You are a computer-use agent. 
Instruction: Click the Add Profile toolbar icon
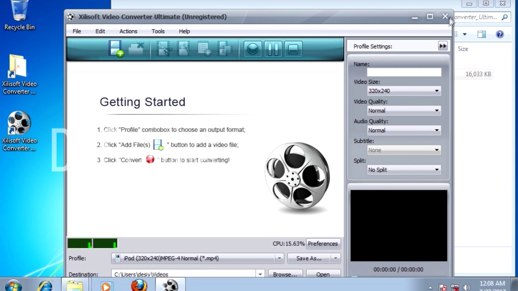[204, 49]
